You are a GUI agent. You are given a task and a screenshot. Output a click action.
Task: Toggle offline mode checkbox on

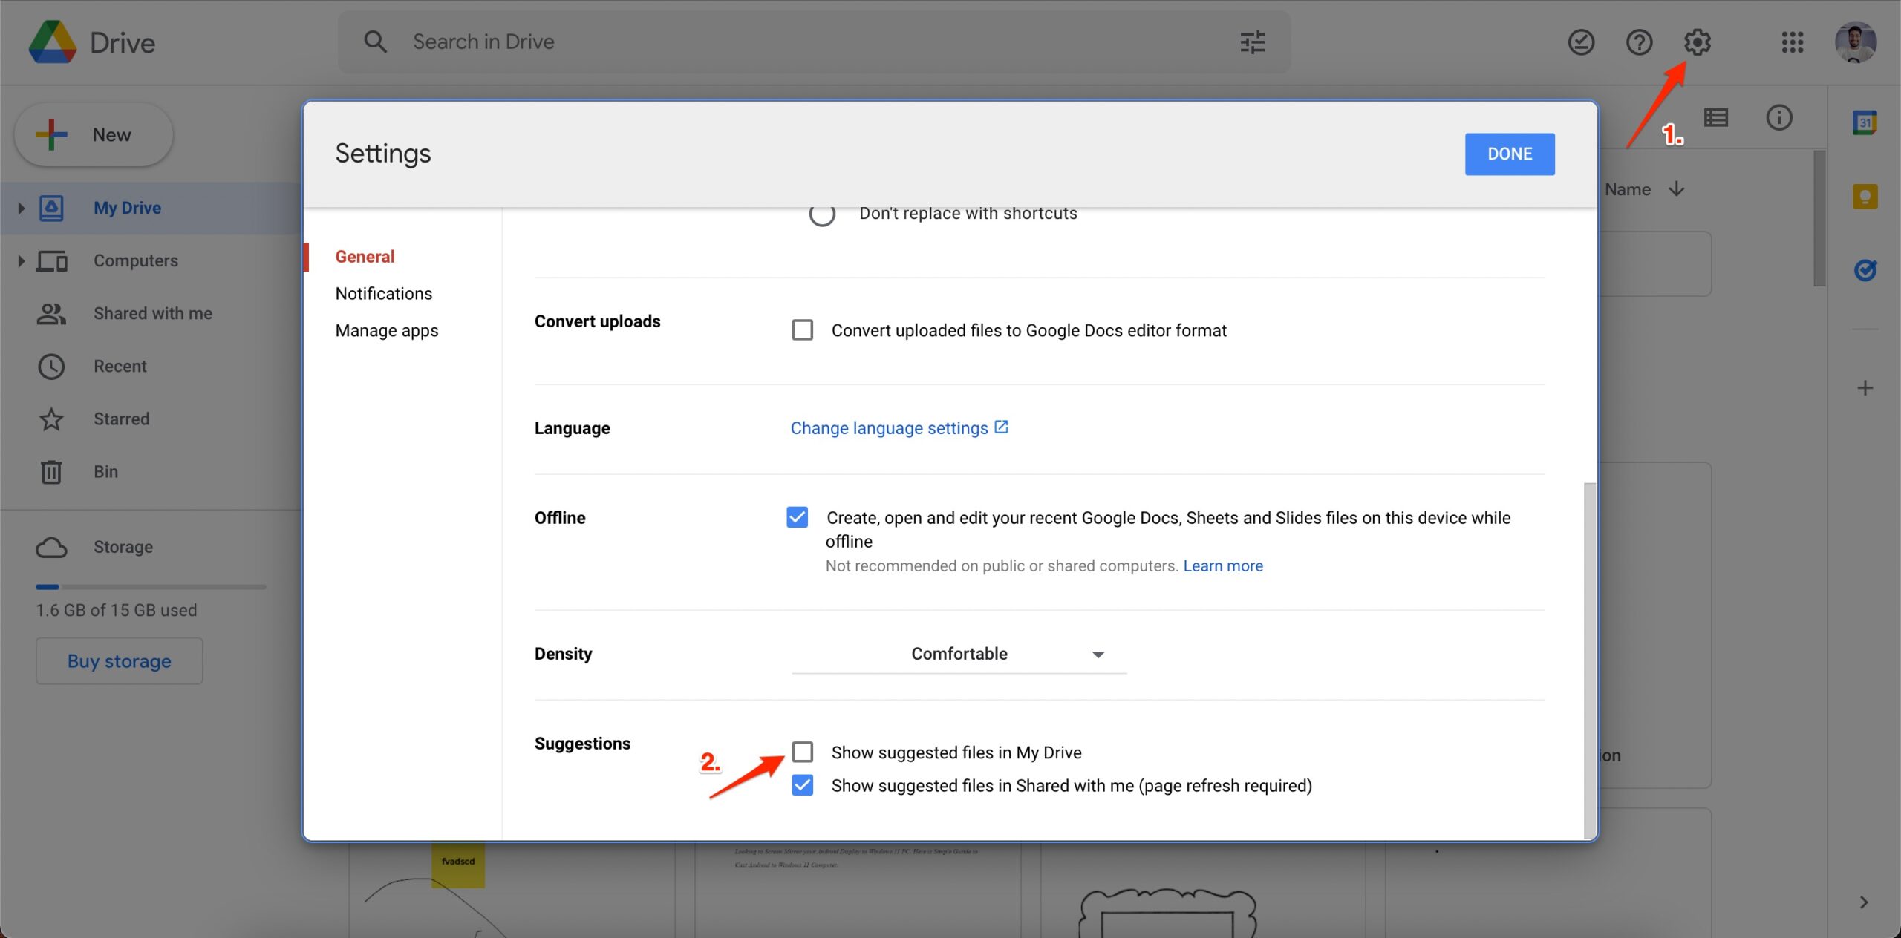click(798, 516)
